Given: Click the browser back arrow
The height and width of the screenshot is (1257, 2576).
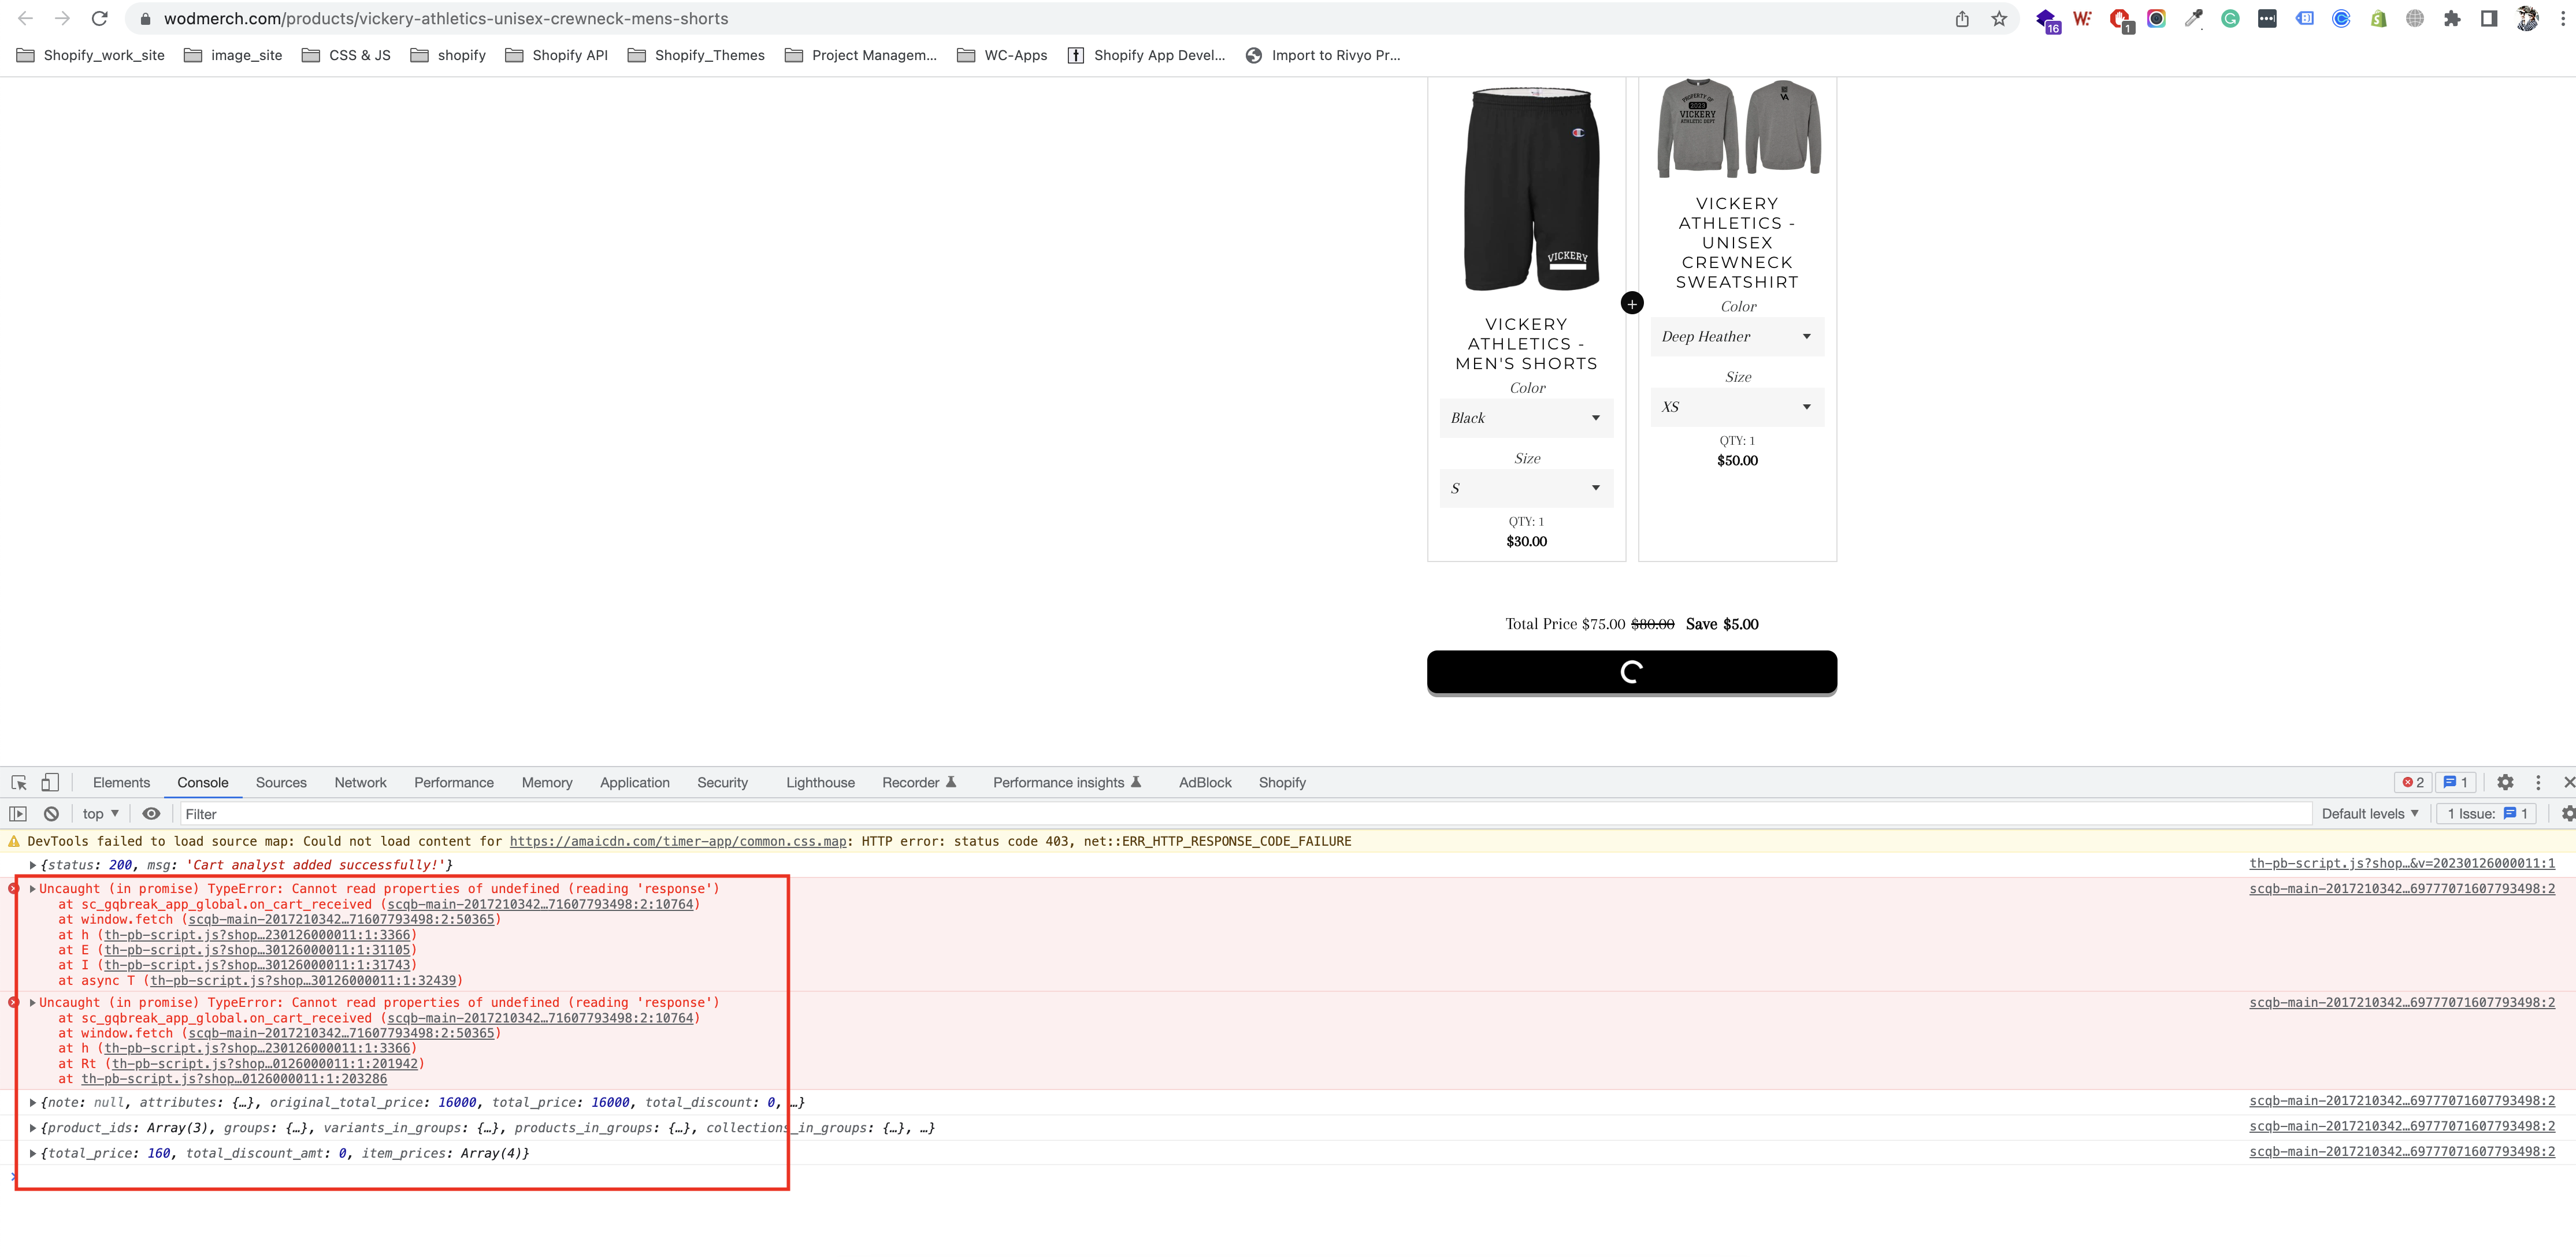Looking at the screenshot, I should 26,18.
